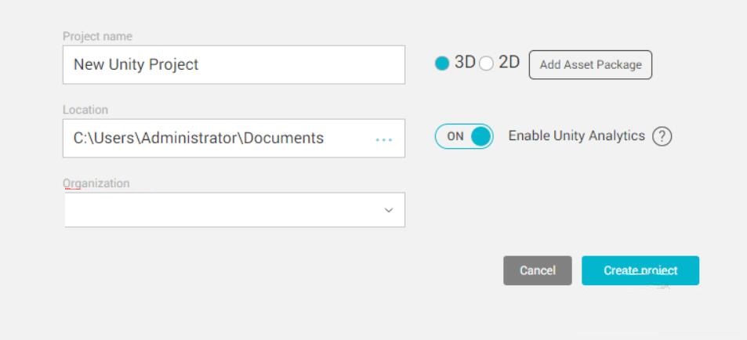Browse for location with the three-dots icon
Image resolution: width=747 pixels, height=340 pixels.
click(383, 139)
